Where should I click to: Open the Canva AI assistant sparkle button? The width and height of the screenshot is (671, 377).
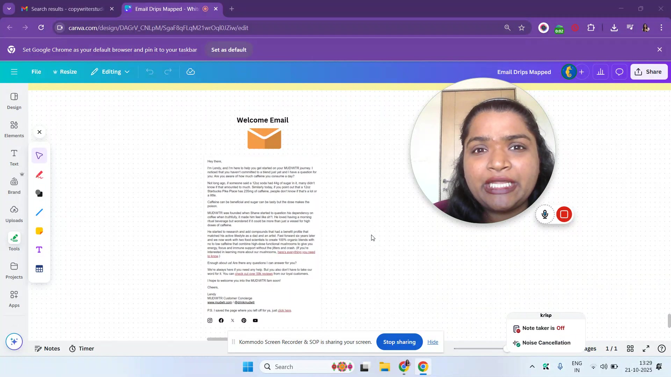tap(14, 341)
